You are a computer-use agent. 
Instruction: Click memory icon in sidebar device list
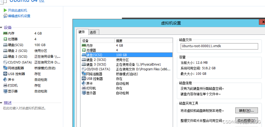6,33
